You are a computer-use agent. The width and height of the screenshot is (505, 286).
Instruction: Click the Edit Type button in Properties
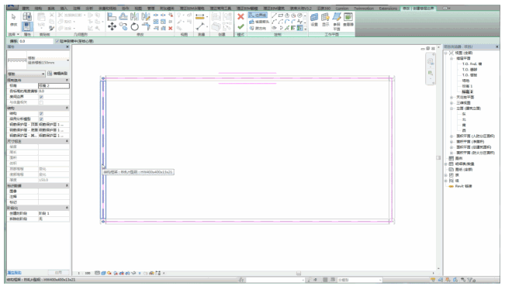click(x=57, y=74)
